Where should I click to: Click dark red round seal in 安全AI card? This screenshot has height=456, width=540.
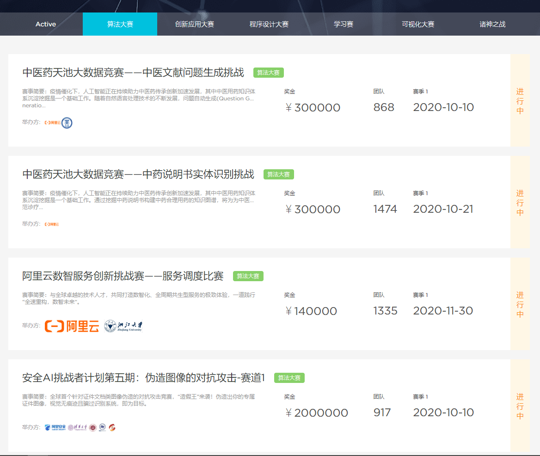point(92,427)
